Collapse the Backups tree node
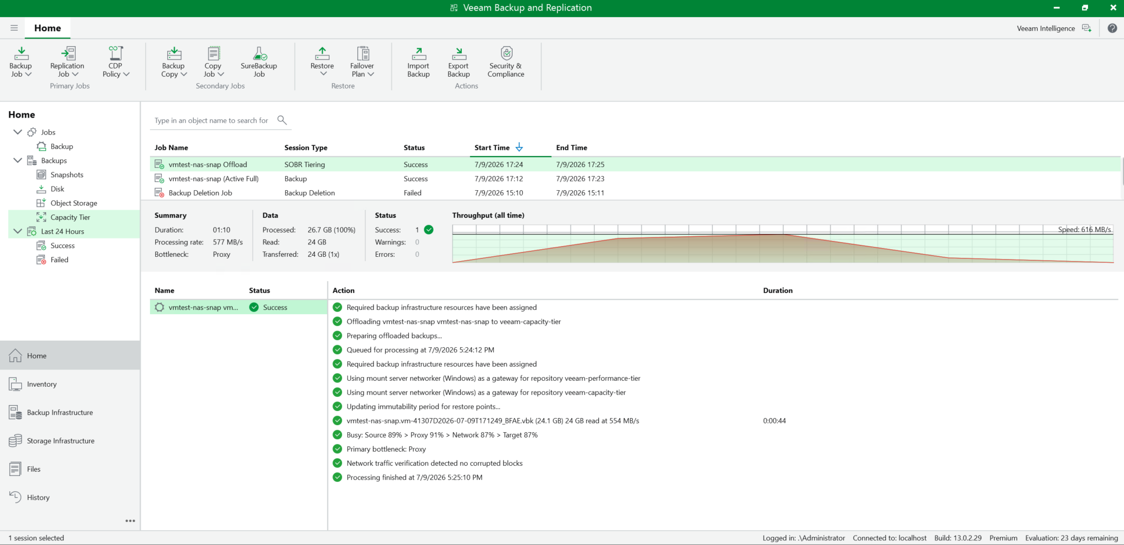1124x545 pixels. click(18, 161)
